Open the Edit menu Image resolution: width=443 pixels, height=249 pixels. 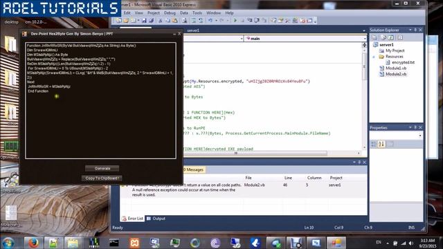127,12
